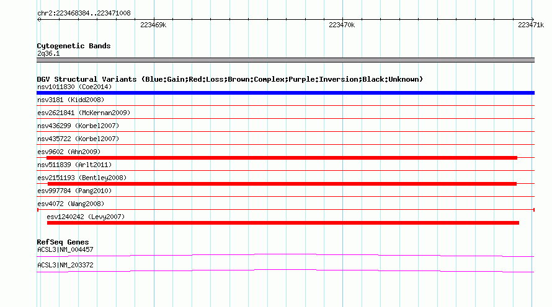Select the thin red nsv435722 loss line

(285, 144)
